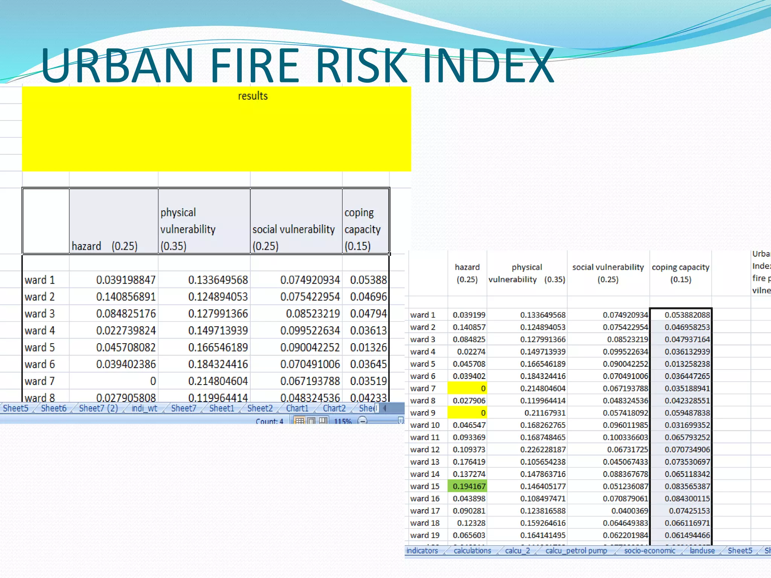Screen dimensions: 771x578
Task: Select left table 'coping capacity (0.15)' header
Action: (x=366, y=221)
